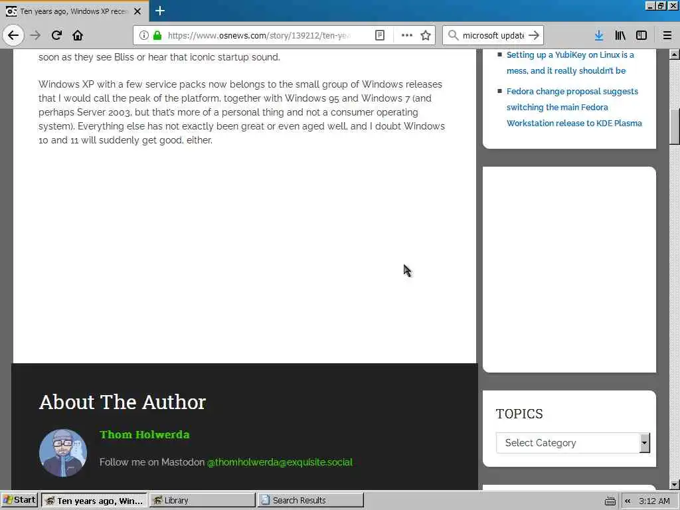Image resolution: width=680 pixels, height=510 pixels.
Task: Click the Thom Holwerda avatar image
Action: [63, 453]
